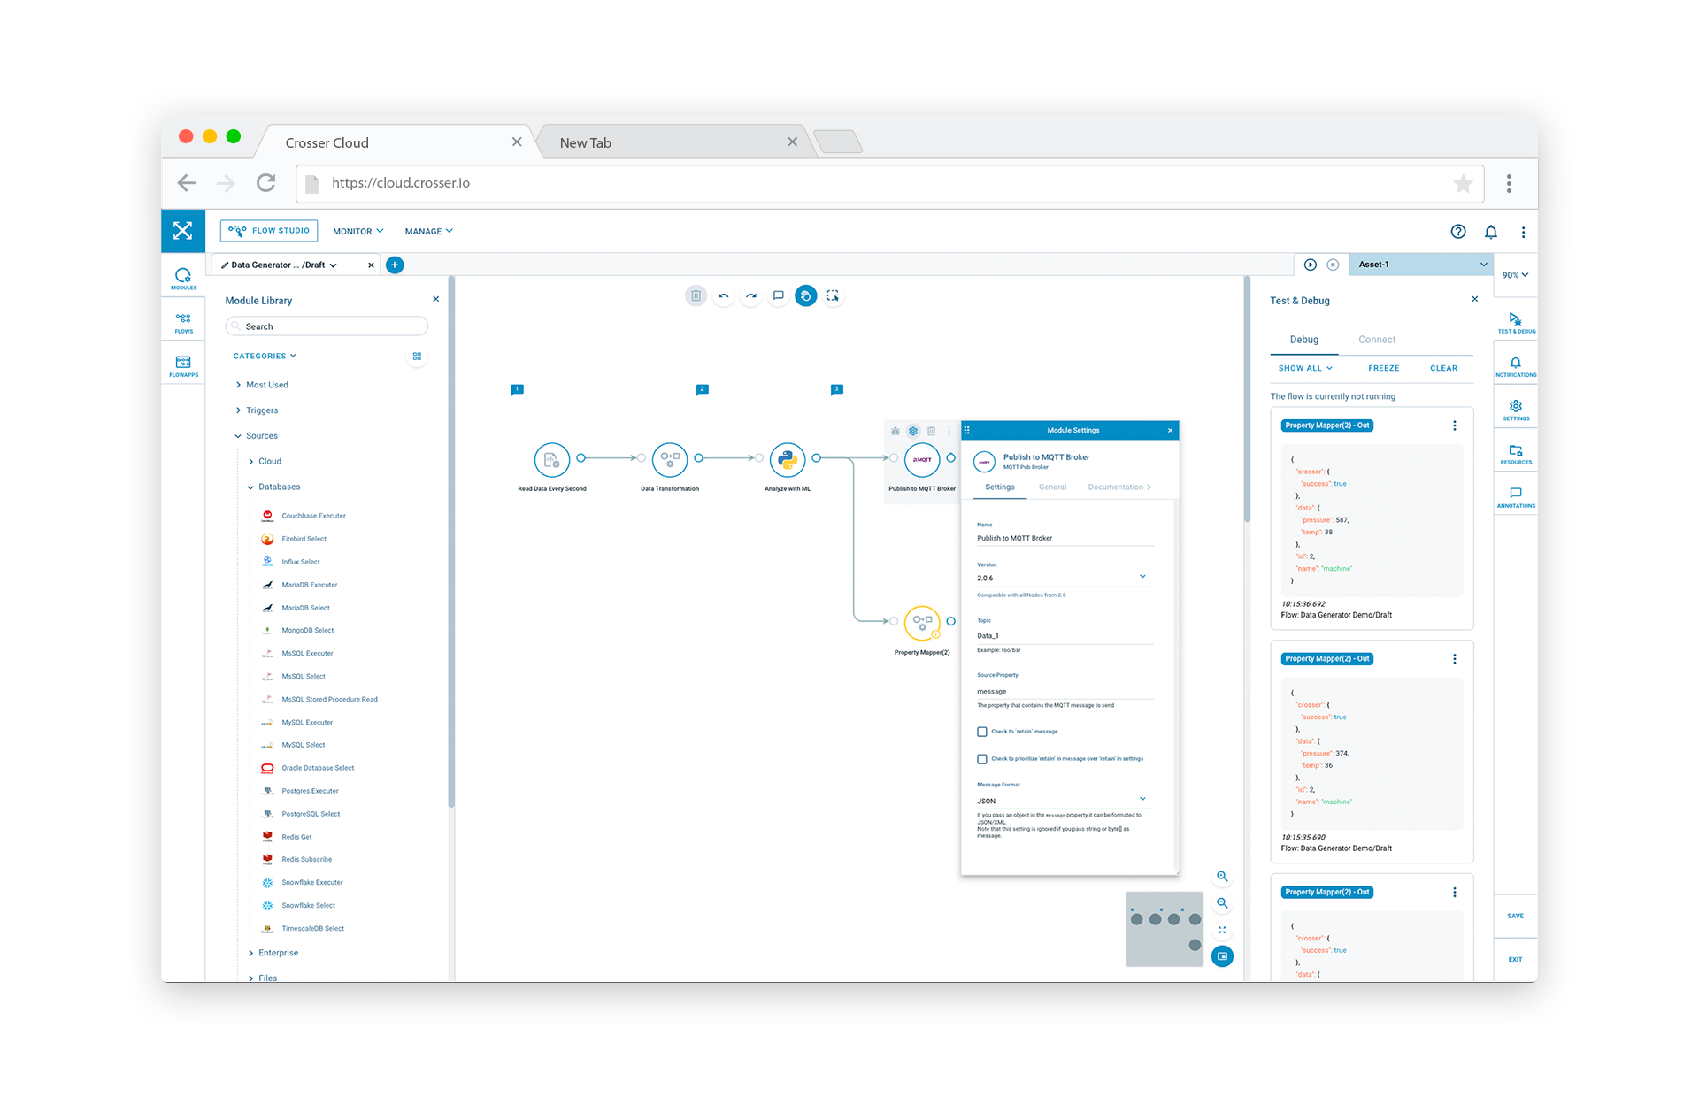This screenshot has height=1097, width=1699.
Task: Toggle the minimap button
Action: point(1222,956)
